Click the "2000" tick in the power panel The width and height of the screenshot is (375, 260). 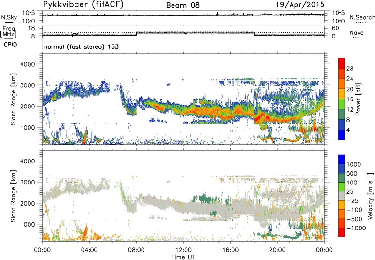point(28,106)
